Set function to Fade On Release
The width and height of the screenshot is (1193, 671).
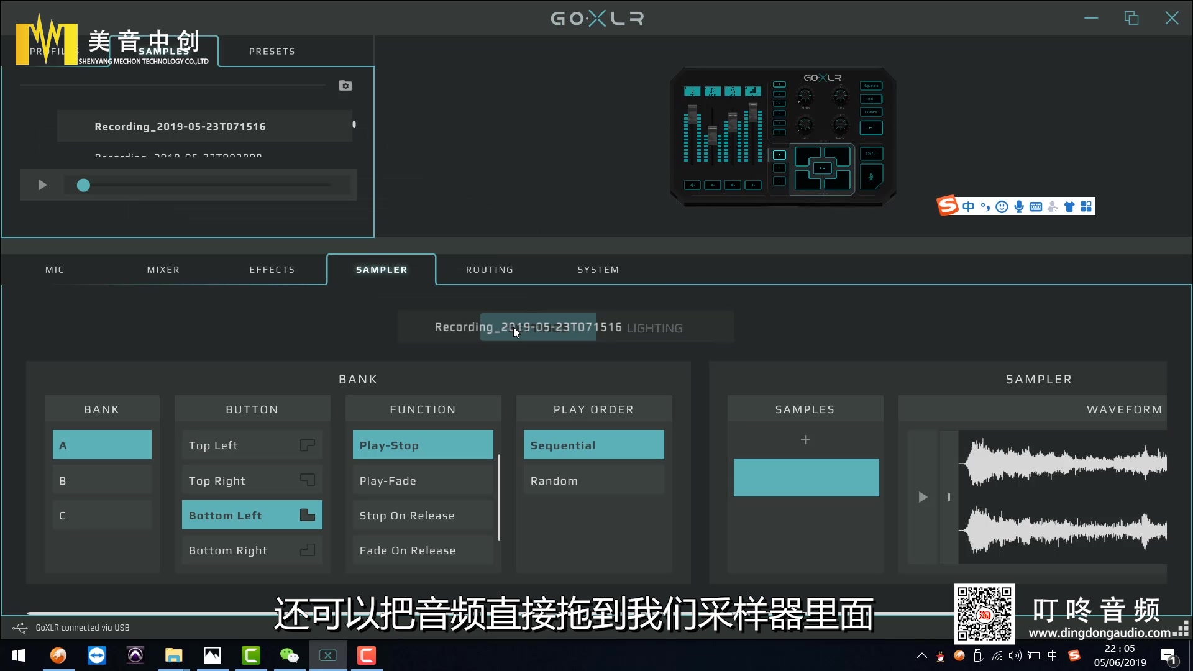coord(423,550)
